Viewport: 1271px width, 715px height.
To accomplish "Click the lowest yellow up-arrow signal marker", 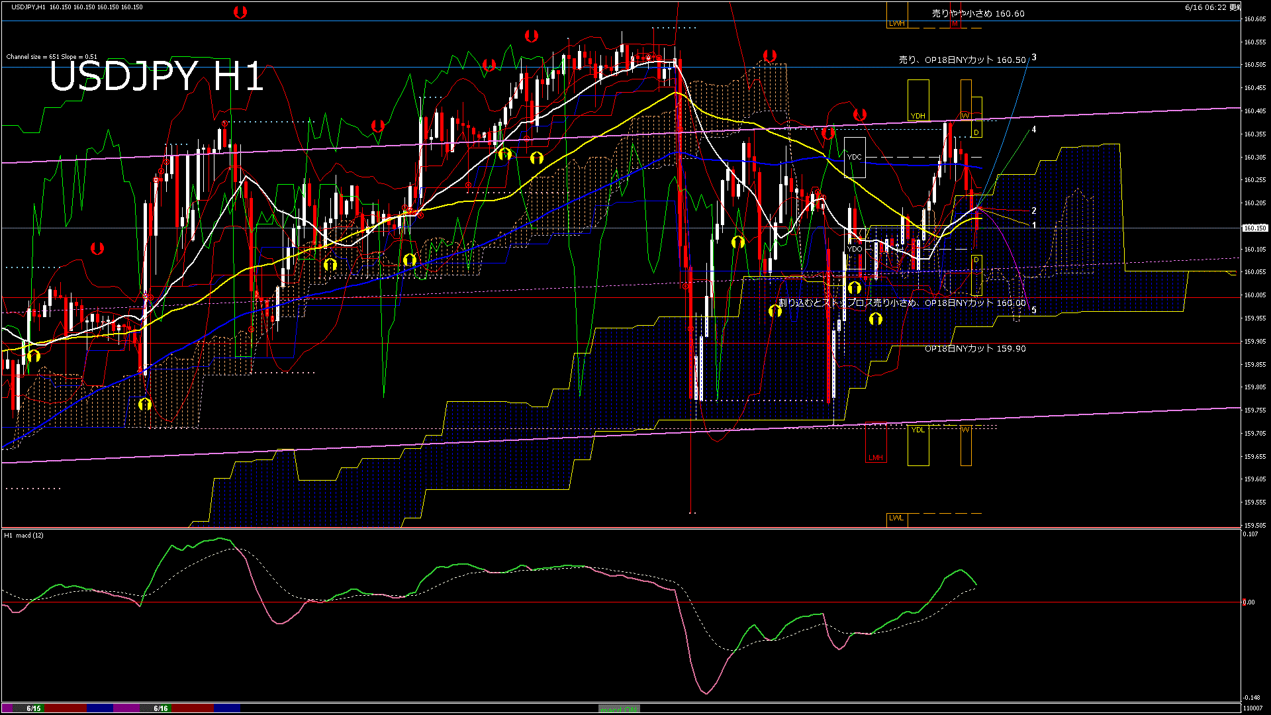I will click(x=145, y=404).
